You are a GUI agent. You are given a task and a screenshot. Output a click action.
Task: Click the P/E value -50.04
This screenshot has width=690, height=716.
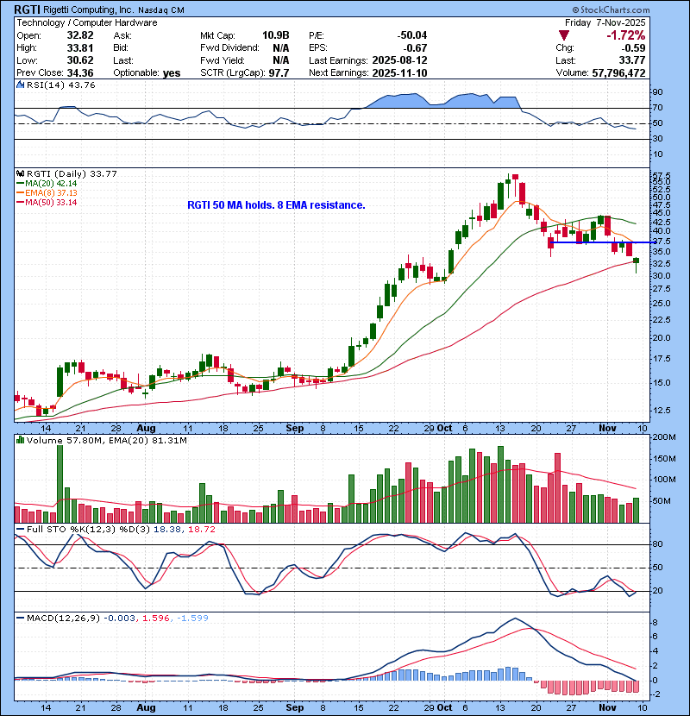[x=412, y=35]
